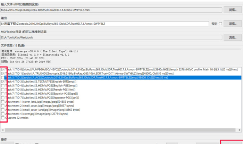Toggle the lock output checkbox
This screenshot has height=144, width=243.
pos(220,24)
